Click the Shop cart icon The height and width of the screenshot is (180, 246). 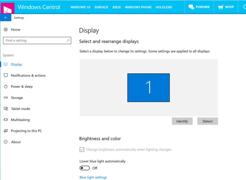click(221, 7)
